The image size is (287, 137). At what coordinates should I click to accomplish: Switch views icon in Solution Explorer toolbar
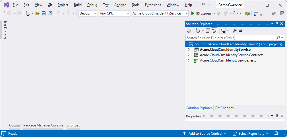189,31
